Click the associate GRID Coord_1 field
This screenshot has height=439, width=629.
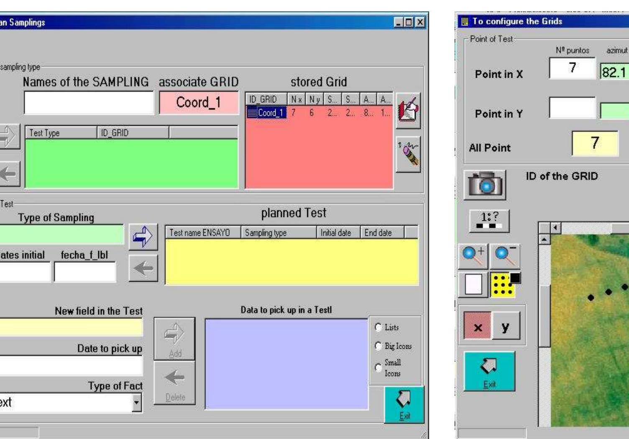click(199, 102)
